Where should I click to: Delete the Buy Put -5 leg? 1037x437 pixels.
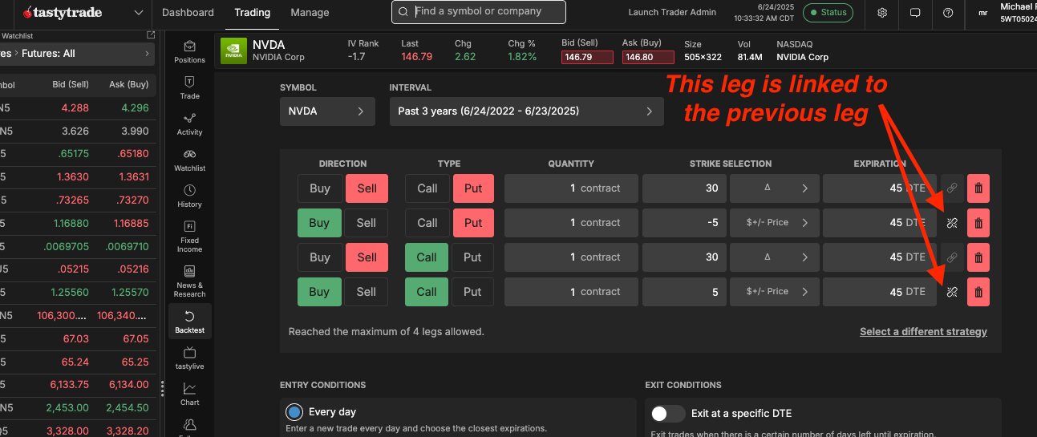click(x=978, y=223)
